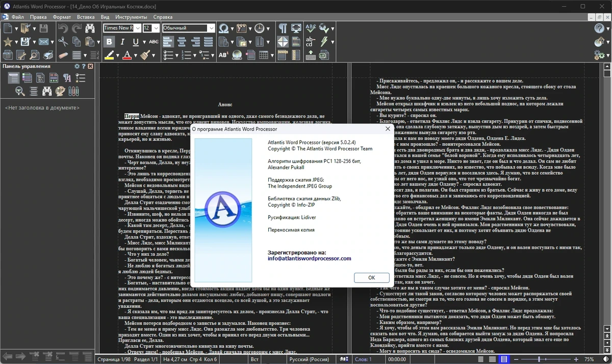Click the red font color A

tap(127, 55)
